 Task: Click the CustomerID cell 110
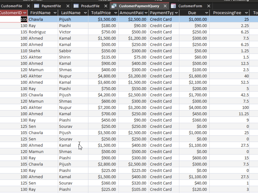pyautogui.click(x=14, y=51)
